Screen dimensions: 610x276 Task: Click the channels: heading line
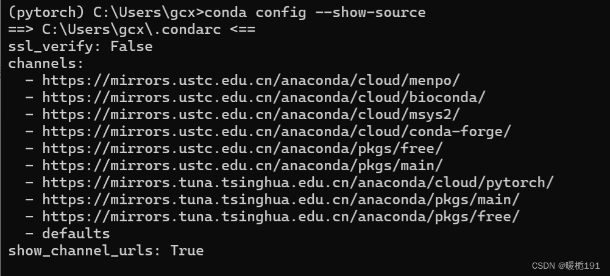pyautogui.click(x=46, y=63)
